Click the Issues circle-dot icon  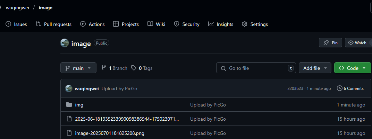point(8,24)
